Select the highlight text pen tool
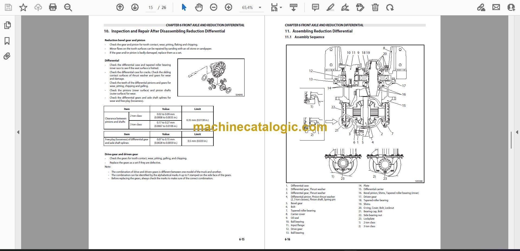This screenshot has height=251, width=520. [330, 8]
